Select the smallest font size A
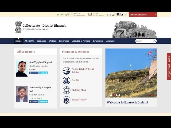171x128 pixels. (107, 15)
